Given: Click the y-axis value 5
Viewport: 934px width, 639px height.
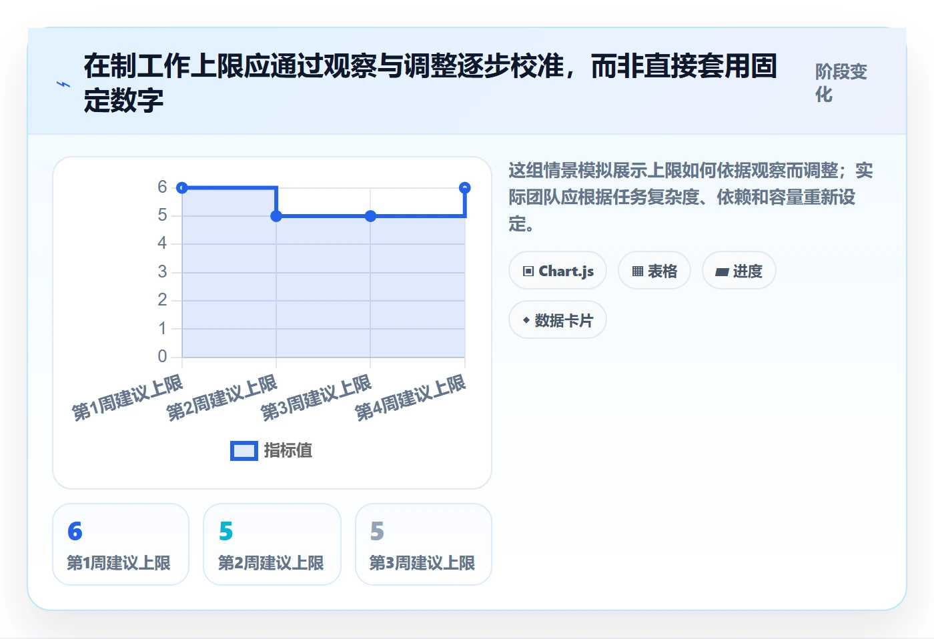Looking at the screenshot, I should (x=162, y=215).
